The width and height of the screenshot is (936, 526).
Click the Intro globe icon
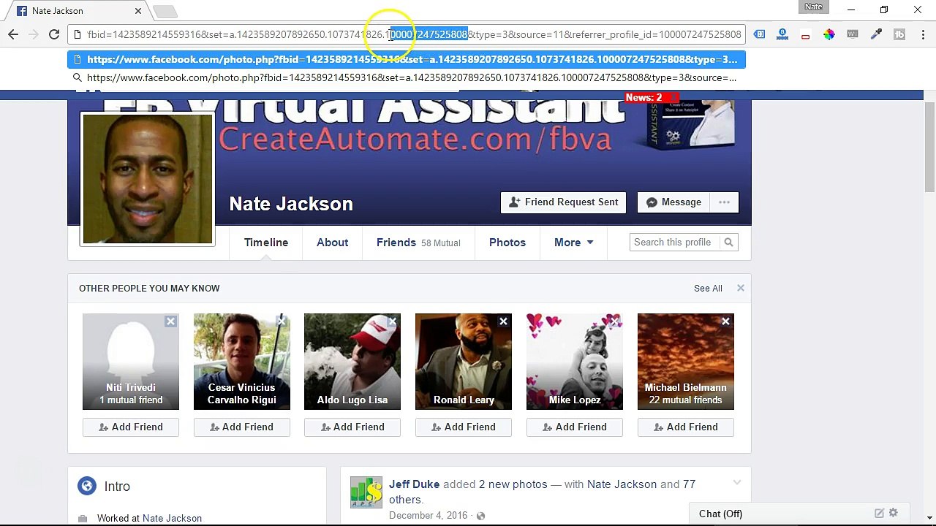(x=87, y=486)
